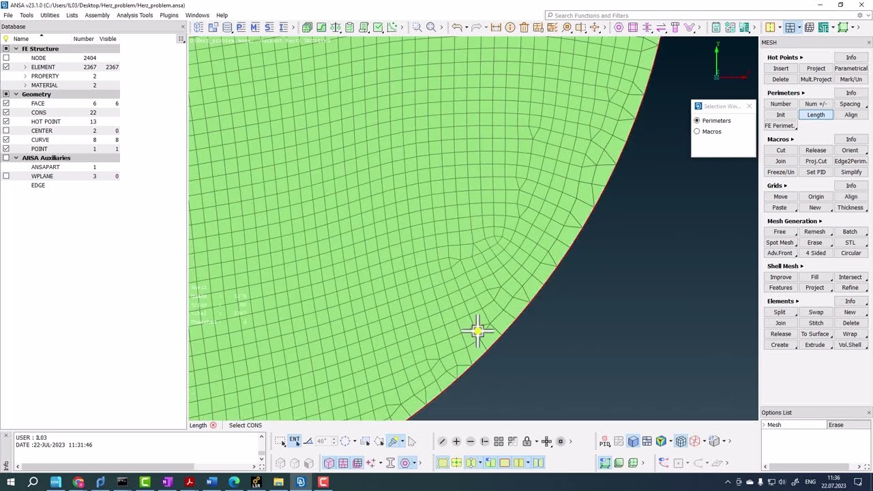The width and height of the screenshot is (873, 491).
Task: Click the minus icon in bottom toolbar
Action: click(471, 442)
